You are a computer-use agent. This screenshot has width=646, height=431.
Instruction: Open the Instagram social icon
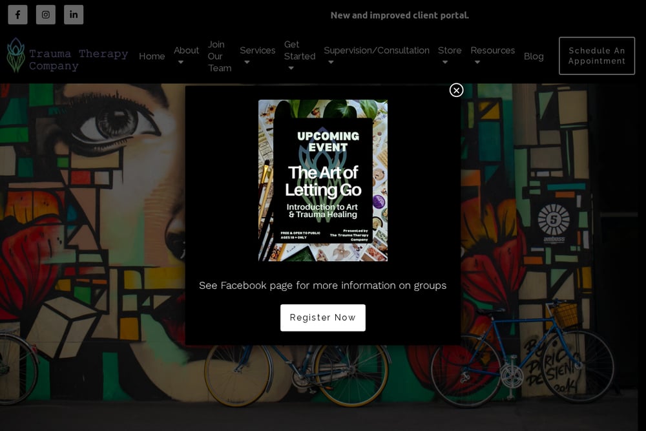point(46,15)
